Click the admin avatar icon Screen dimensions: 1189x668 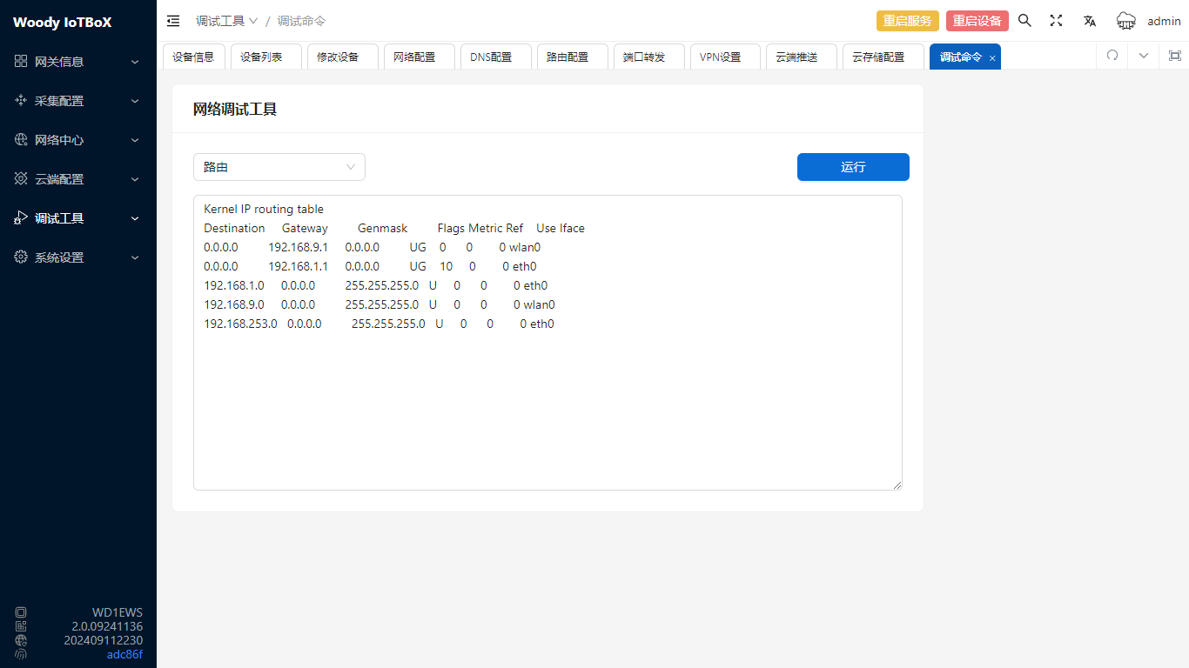tap(1126, 21)
